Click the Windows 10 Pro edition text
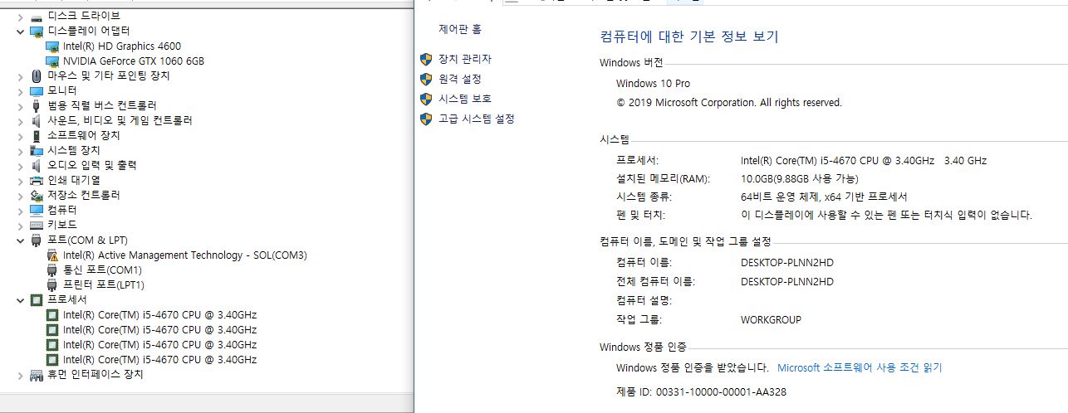Image resolution: width=1068 pixels, height=413 pixels. pos(653,83)
